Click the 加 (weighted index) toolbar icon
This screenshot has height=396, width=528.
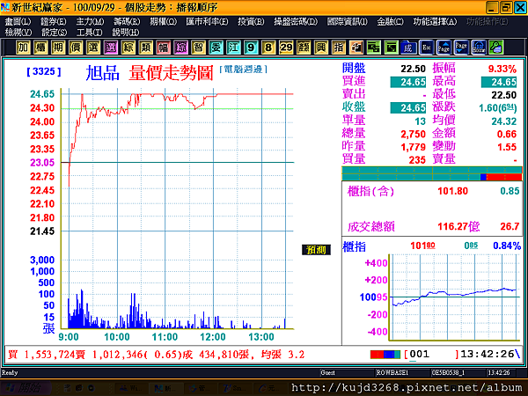point(23,48)
